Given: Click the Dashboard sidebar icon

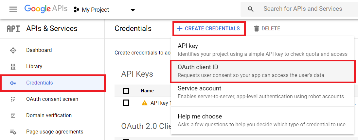Looking at the screenshot, I should [x=13, y=50].
